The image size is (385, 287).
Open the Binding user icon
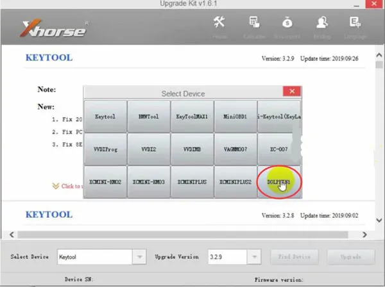point(322,22)
